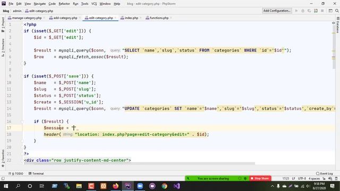
Task: Open Zoom from taskbar
Action: 140,186
